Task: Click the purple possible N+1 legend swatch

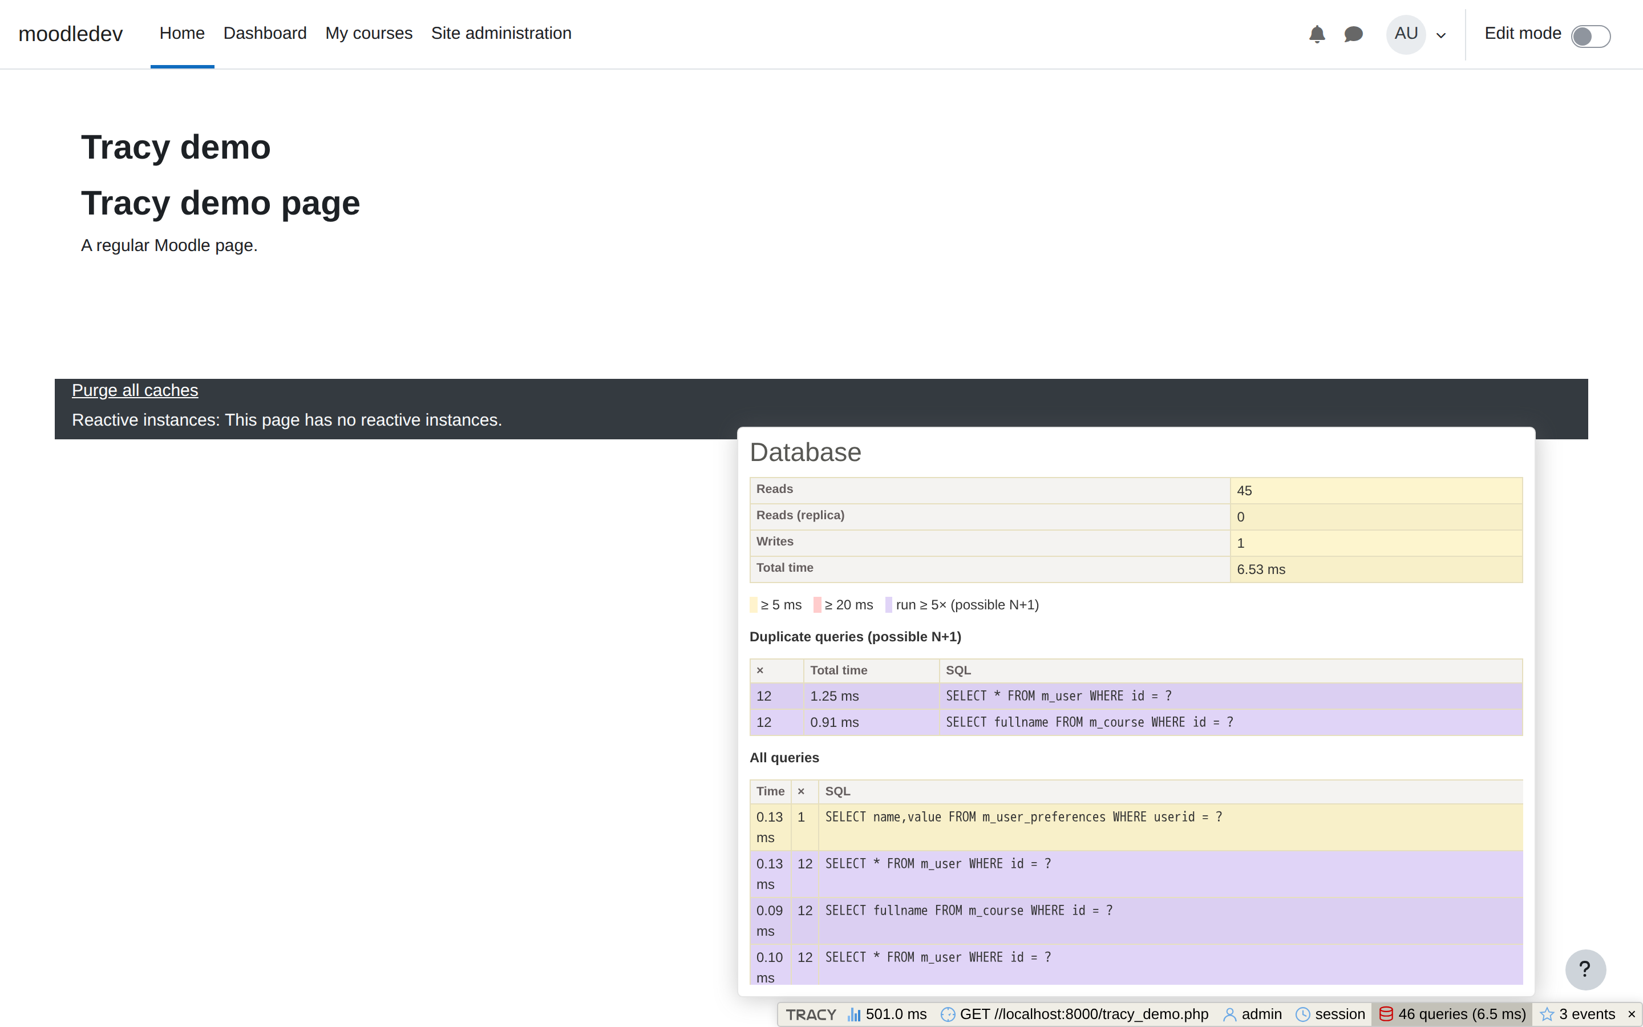Action: tap(888, 605)
